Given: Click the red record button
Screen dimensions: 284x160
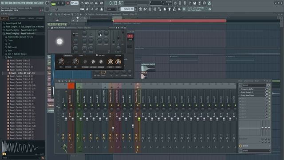Looking at the screenshot, I should point(68,3).
